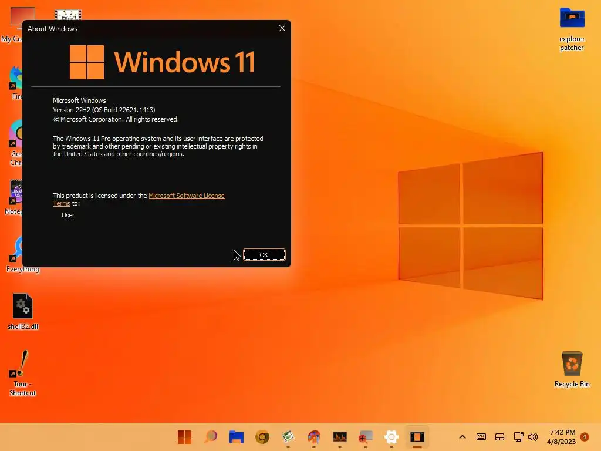The height and width of the screenshot is (451, 601).
Task: Select the explorer patcher folder icon
Action: click(572, 29)
